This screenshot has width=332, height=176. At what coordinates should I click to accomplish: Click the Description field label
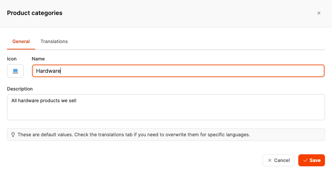20,89
